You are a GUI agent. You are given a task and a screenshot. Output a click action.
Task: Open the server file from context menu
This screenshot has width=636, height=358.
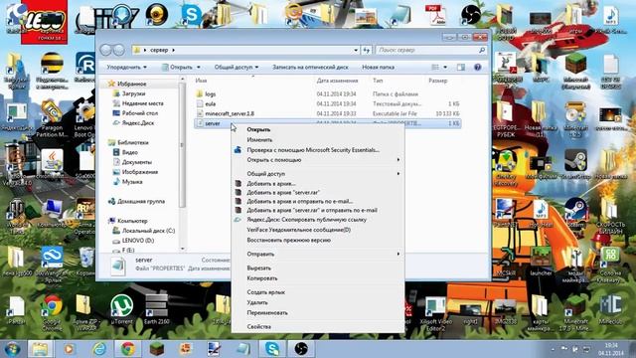258,129
